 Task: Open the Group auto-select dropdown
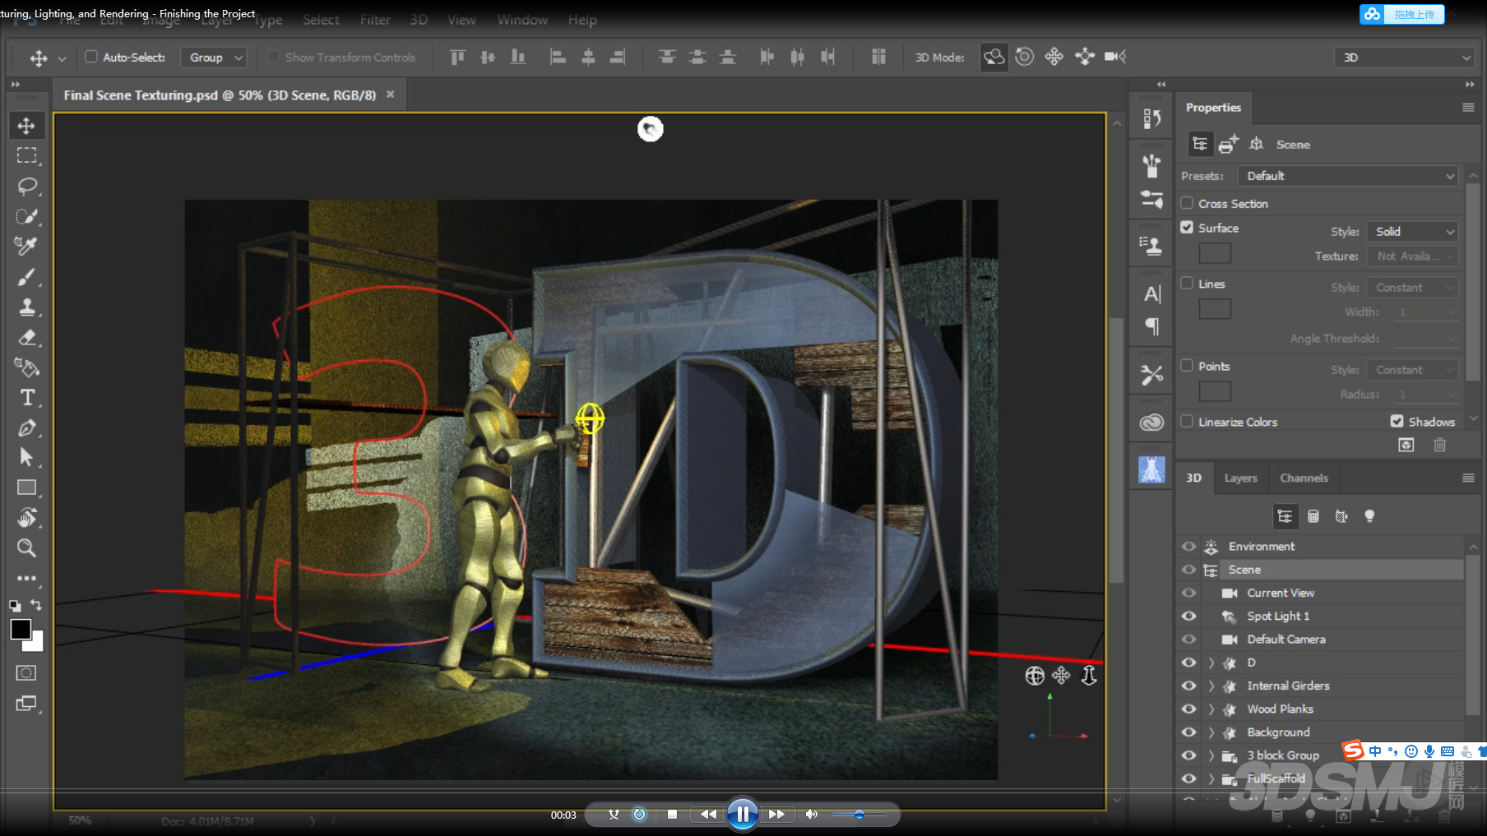[x=214, y=58]
